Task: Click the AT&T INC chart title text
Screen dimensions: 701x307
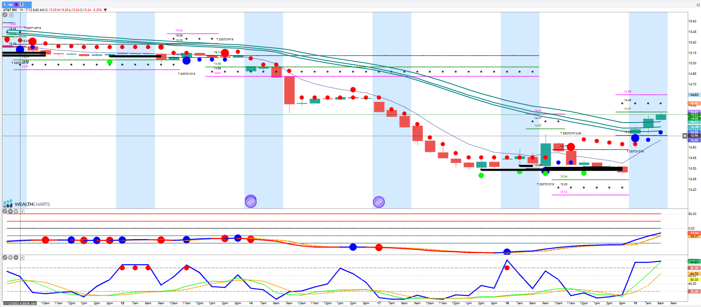Action: click(10, 10)
